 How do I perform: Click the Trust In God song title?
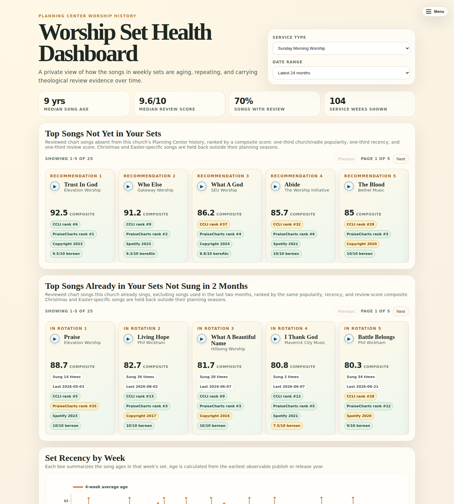(81, 185)
